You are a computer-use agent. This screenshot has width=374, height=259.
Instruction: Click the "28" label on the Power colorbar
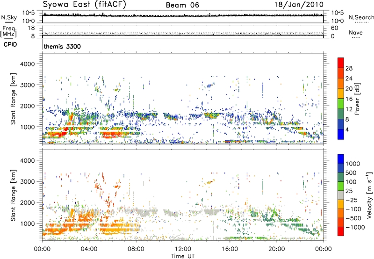349,68
